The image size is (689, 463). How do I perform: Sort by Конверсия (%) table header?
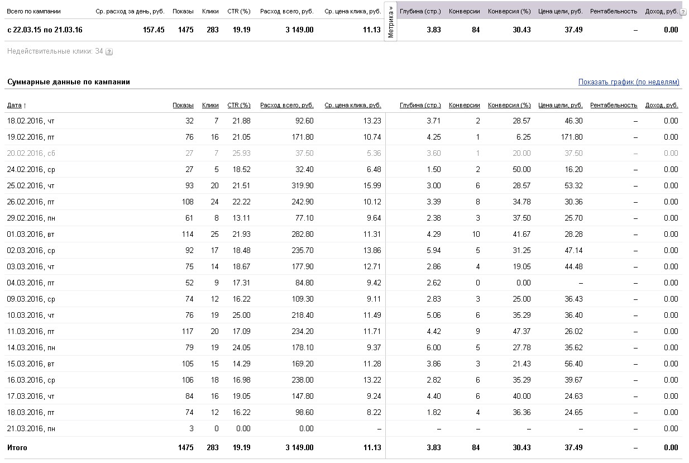point(509,105)
